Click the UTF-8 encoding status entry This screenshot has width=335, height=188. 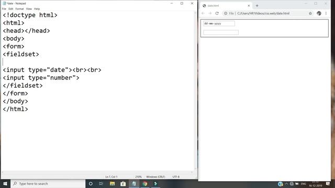[x=176, y=177]
